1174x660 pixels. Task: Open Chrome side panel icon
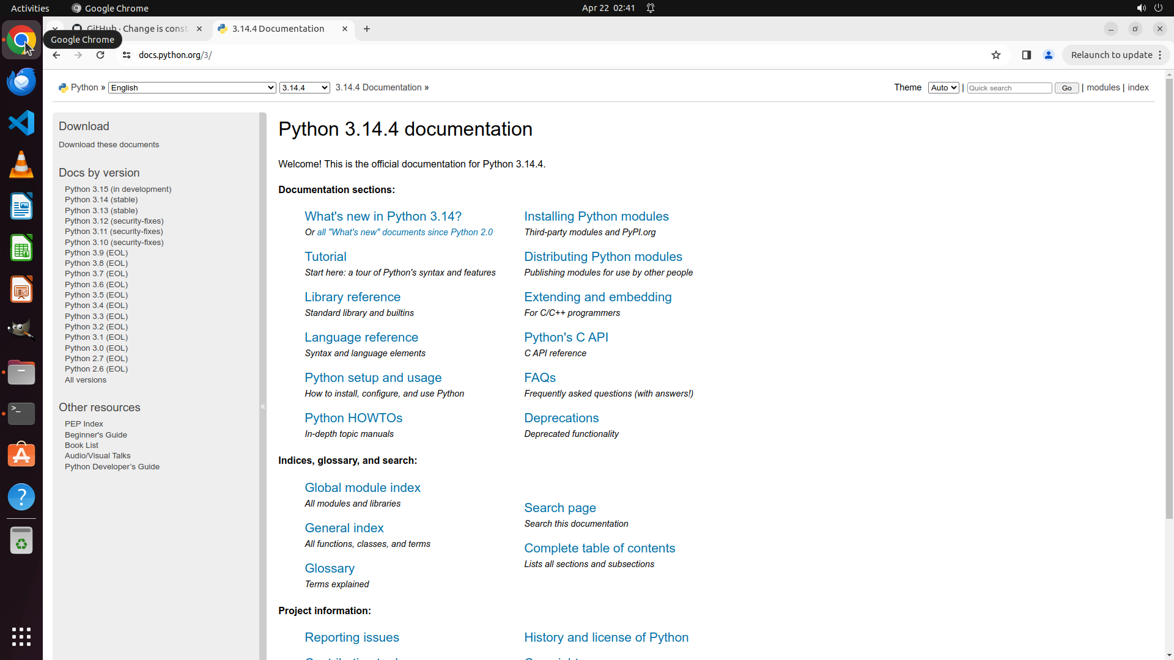pos(1026,55)
